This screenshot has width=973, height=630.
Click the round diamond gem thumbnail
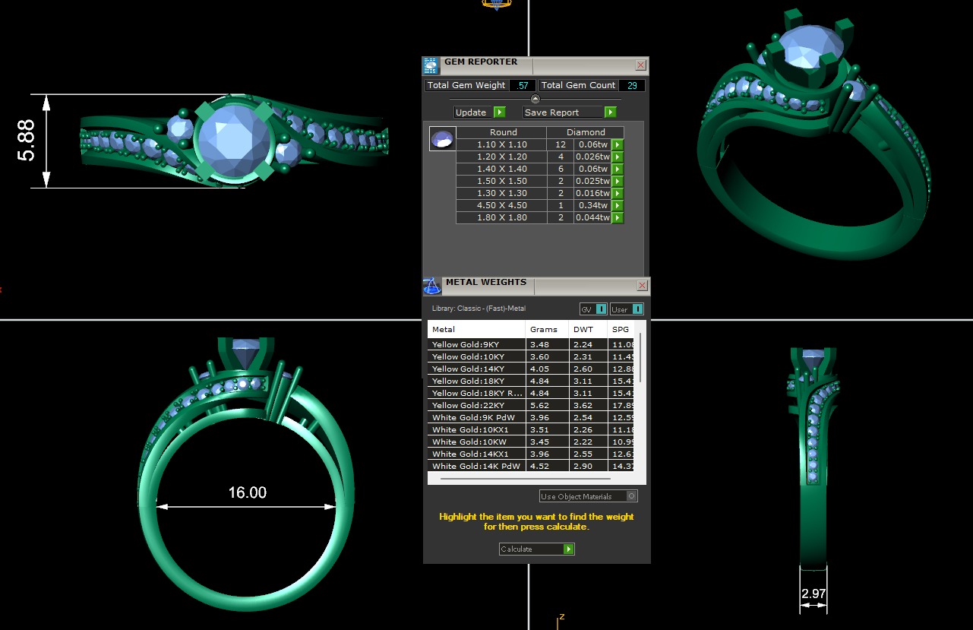click(x=442, y=139)
